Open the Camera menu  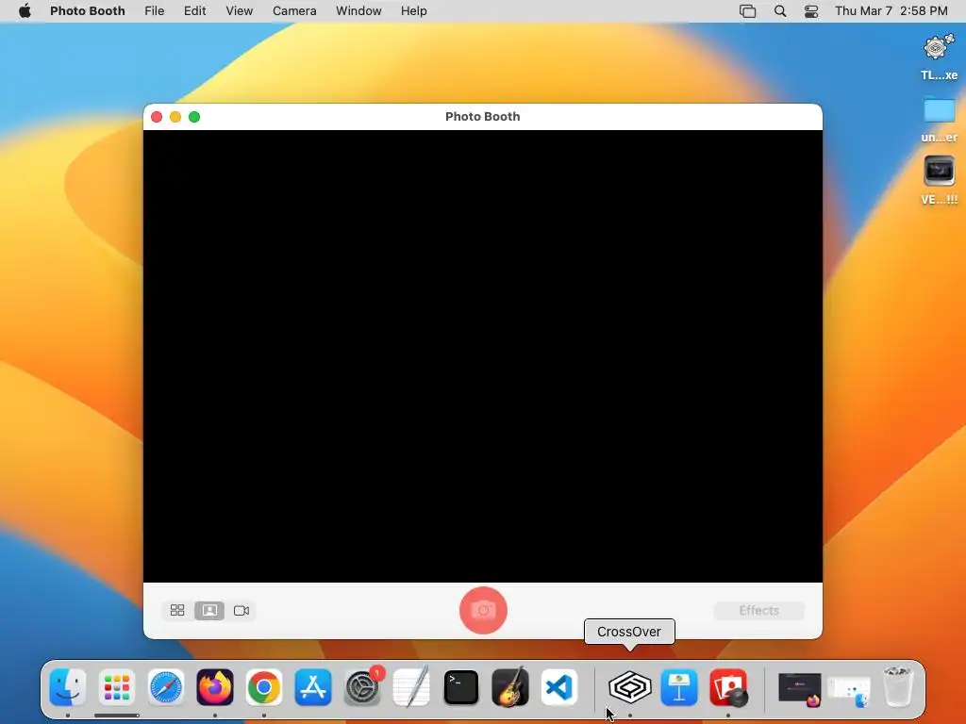click(294, 11)
